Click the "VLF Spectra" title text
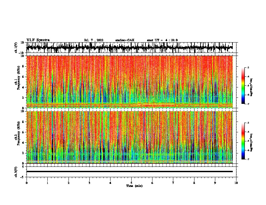The height and width of the screenshot is (205, 266). pyautogui.click(x=38, y=40)
